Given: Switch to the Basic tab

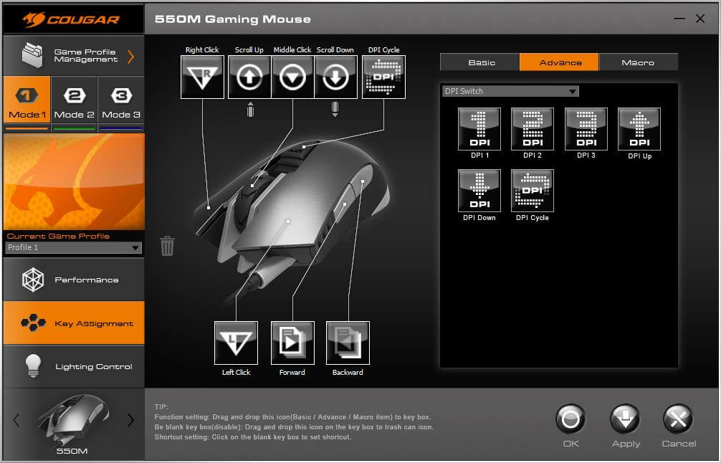Looking at the screenshot, I should click(481, 62).
